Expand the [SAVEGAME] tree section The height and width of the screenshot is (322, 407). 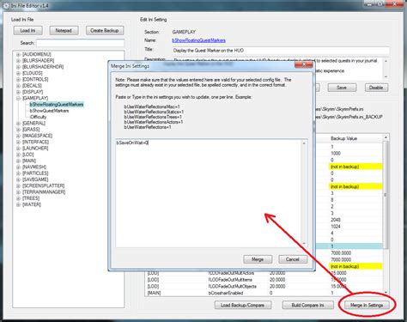pos(18,179)
